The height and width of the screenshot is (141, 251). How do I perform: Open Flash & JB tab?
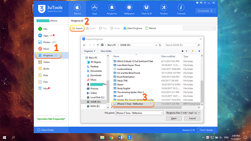[x=146, y=9]
